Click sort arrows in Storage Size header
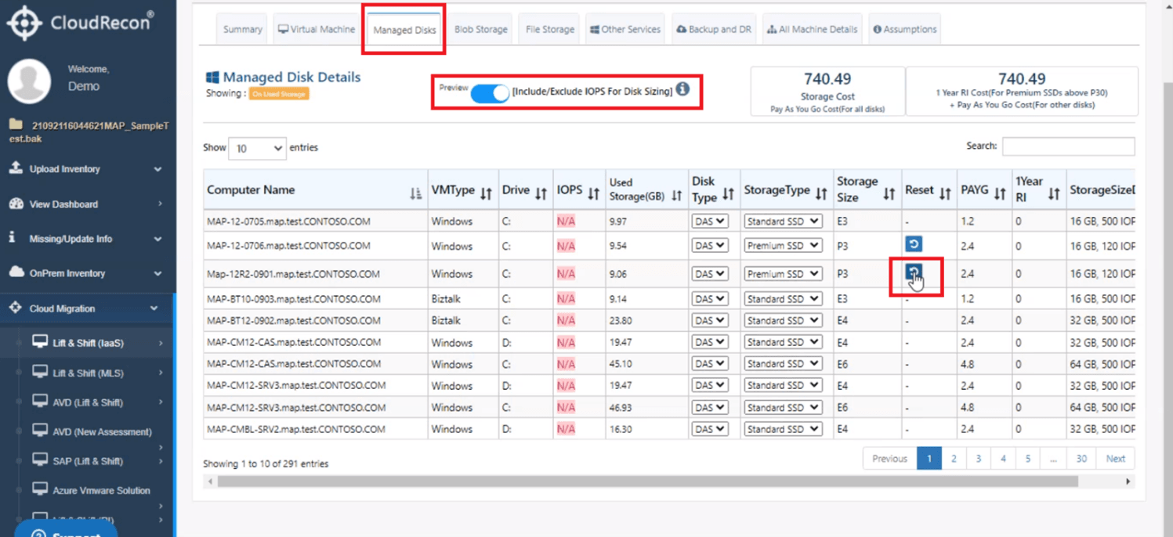This screenshot has height=537, width=1173. coord(889,193)
